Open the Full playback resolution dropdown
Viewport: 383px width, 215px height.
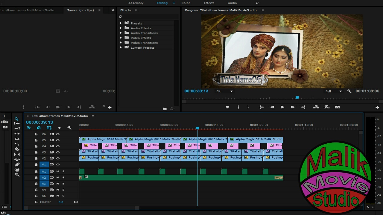[x=334, y=91]
